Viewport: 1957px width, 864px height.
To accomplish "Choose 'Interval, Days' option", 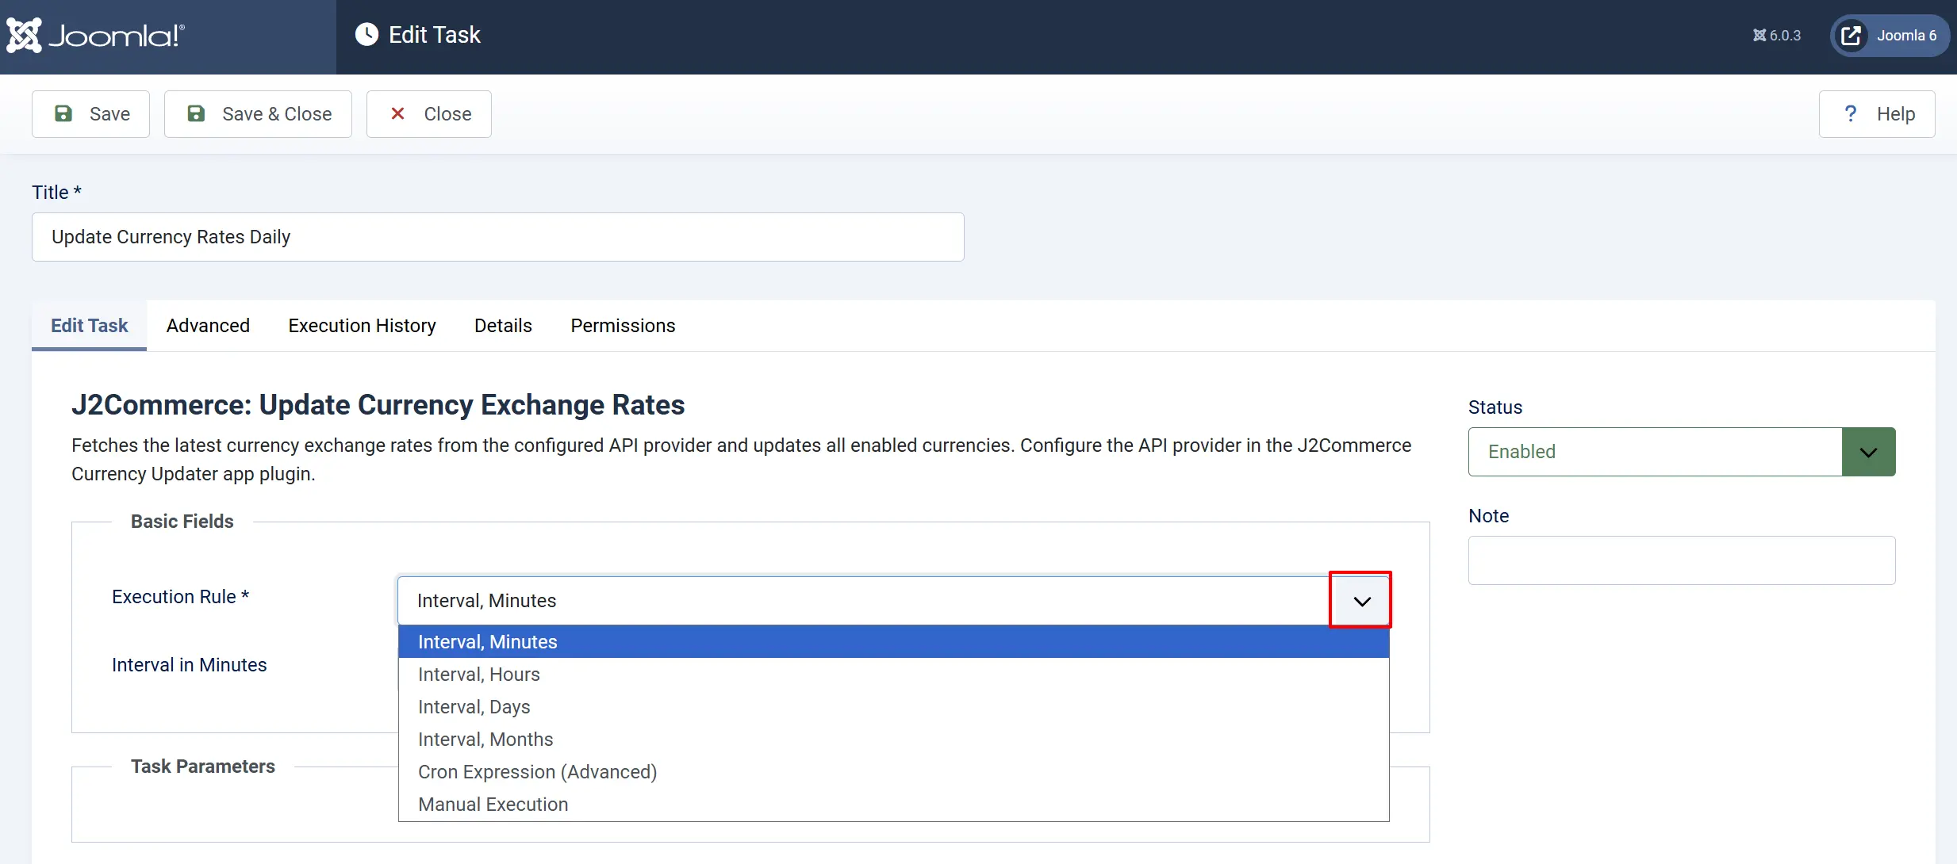I will coord(894,707).
